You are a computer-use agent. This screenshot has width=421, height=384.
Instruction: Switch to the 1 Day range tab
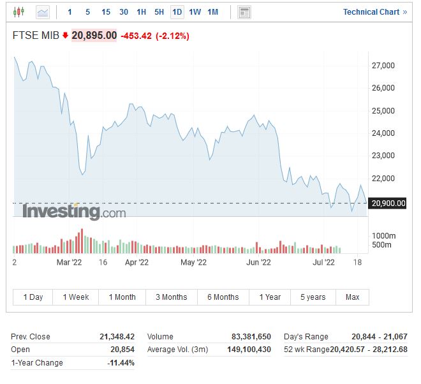tap(33, 297)
